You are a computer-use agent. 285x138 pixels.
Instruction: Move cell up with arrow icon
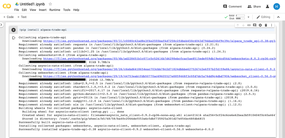[238, 25]
